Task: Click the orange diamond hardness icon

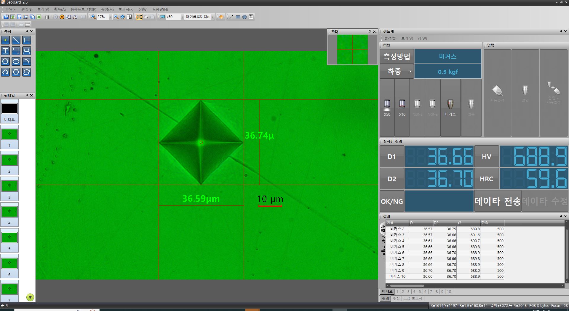Action: (x=221, y=17)
